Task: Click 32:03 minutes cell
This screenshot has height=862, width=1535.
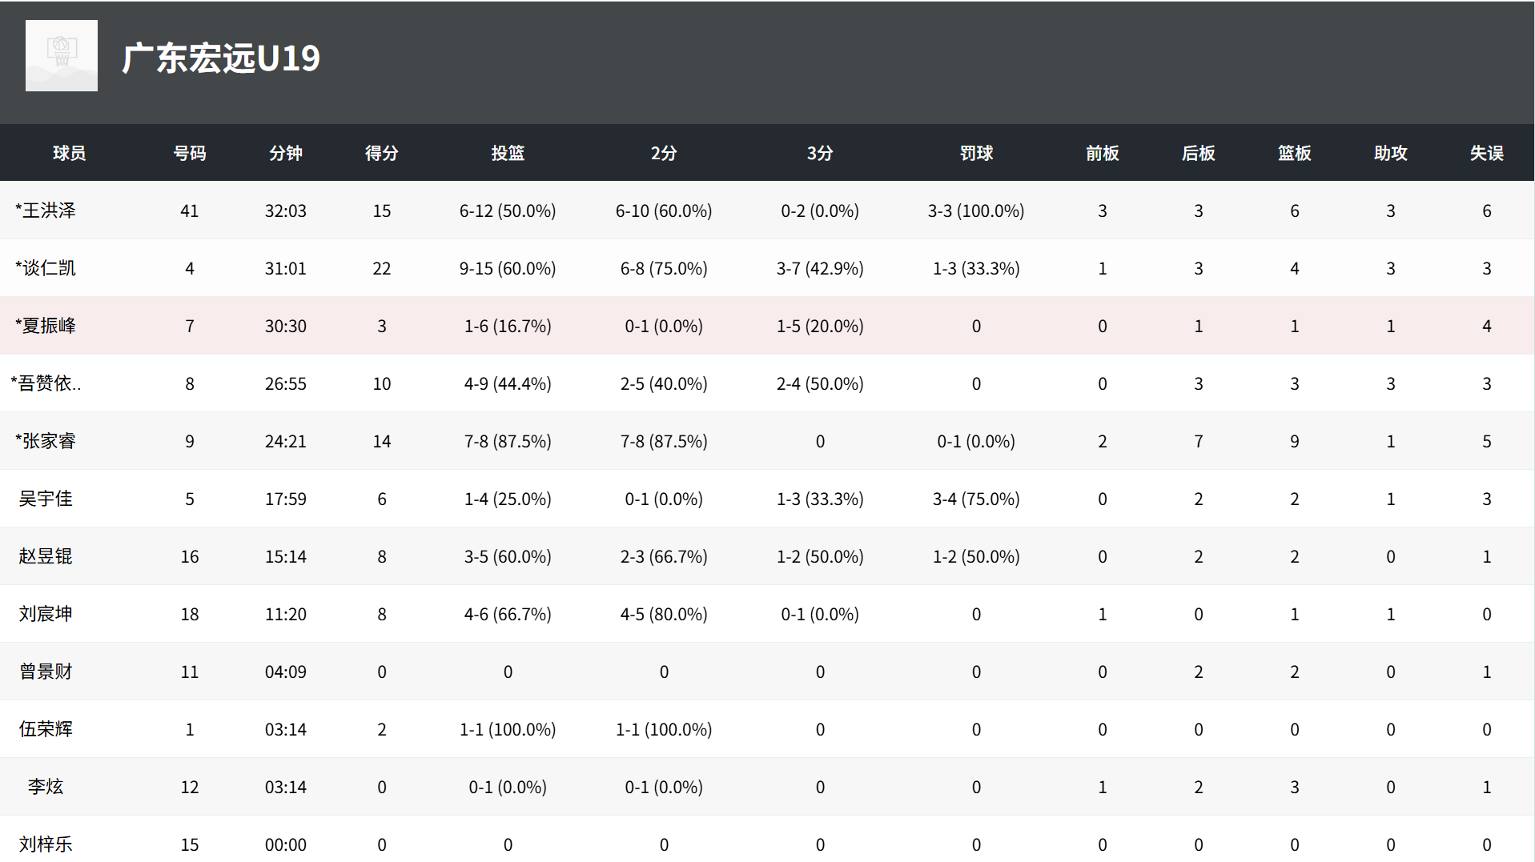Action: tap(286, 210)
